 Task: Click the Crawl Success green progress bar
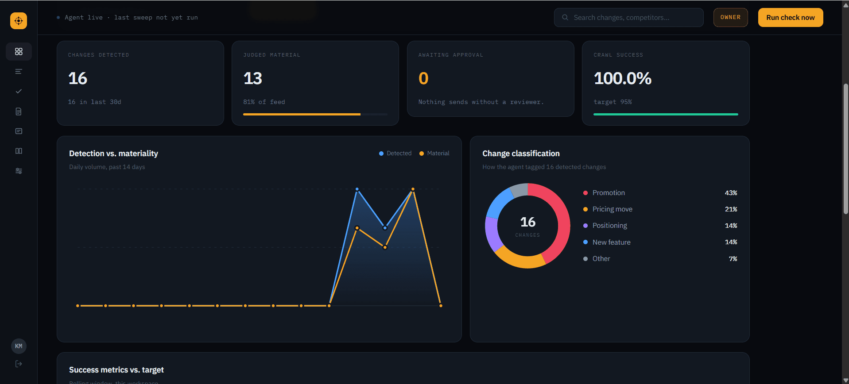pyautogui.click(x=666, y=114)
